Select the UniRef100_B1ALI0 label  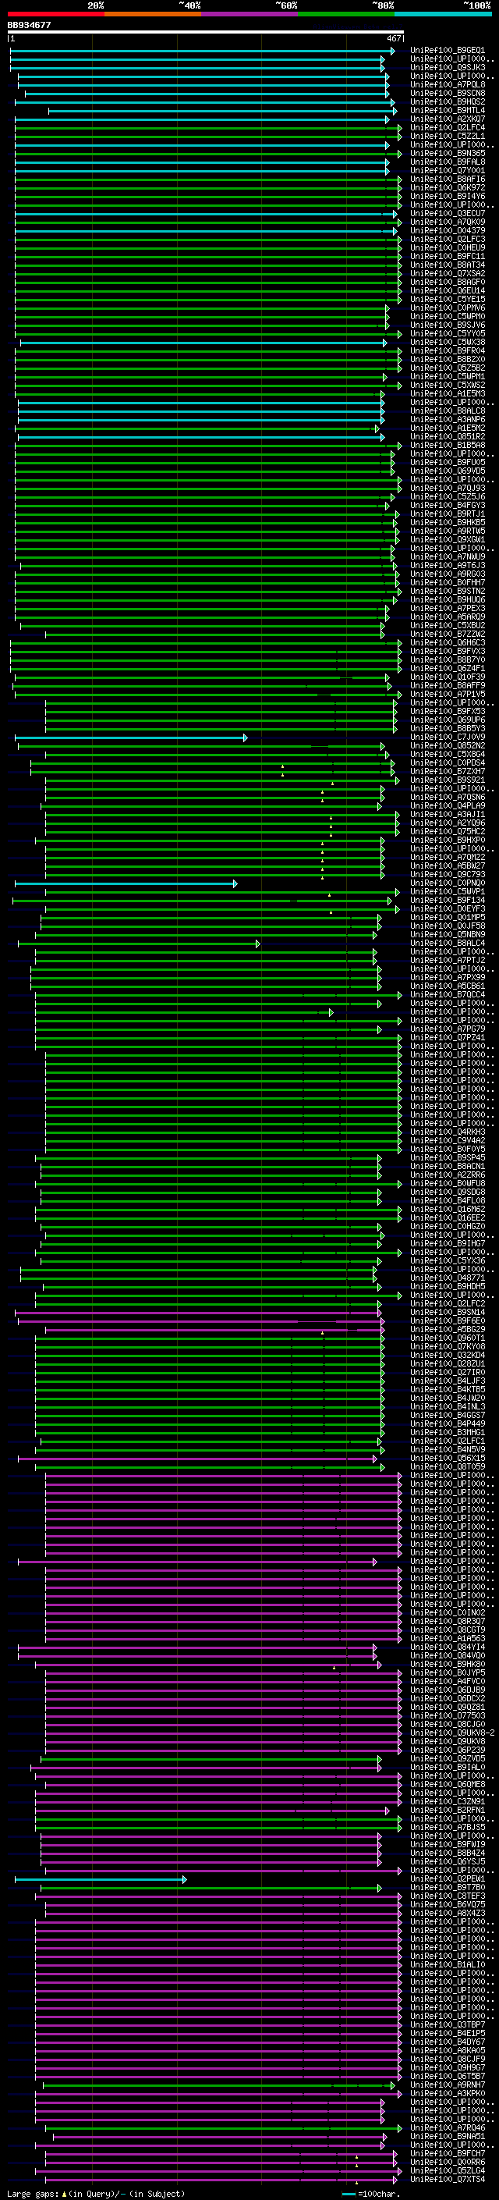point(448,1964)
